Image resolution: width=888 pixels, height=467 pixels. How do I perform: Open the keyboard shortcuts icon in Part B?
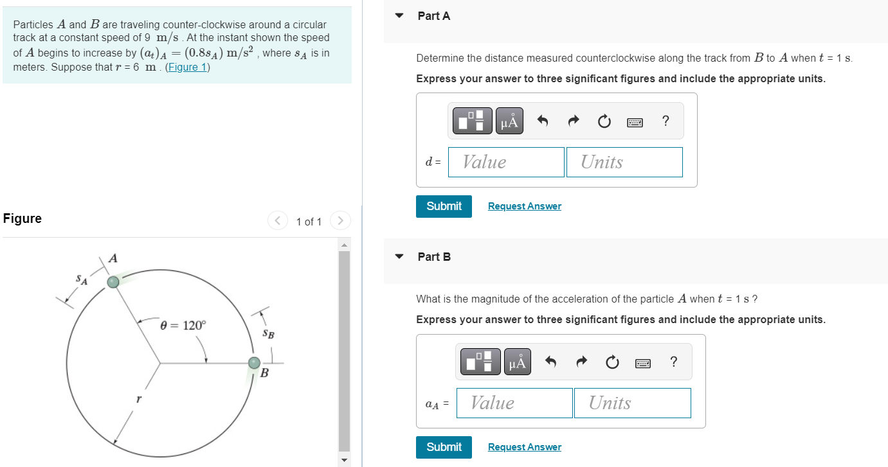[x=642, y=361]
